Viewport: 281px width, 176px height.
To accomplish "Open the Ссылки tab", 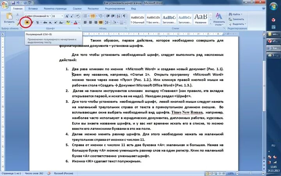I will click(x=77, y=9).
